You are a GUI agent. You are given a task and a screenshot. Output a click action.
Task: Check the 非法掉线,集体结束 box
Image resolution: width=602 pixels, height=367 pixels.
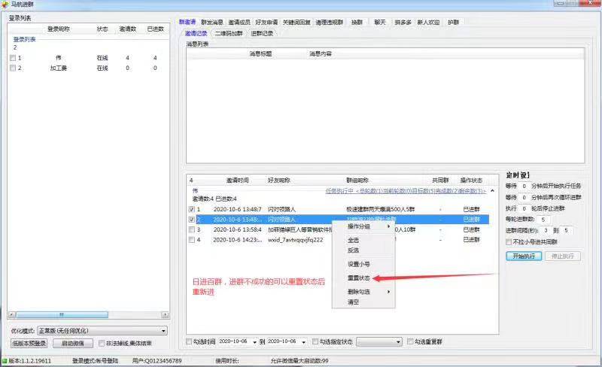coord(102,343)
